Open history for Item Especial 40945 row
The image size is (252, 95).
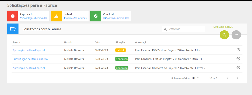pyautogui.click(x=238, y=68)
